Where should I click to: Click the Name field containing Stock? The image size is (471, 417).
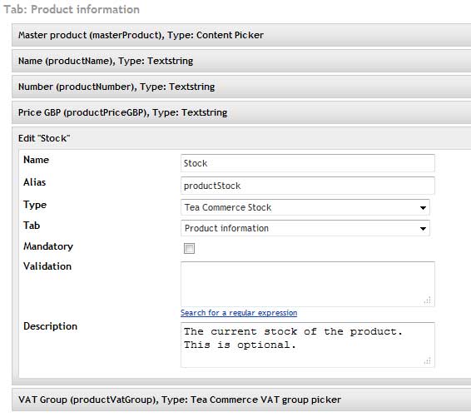point(308,163)
